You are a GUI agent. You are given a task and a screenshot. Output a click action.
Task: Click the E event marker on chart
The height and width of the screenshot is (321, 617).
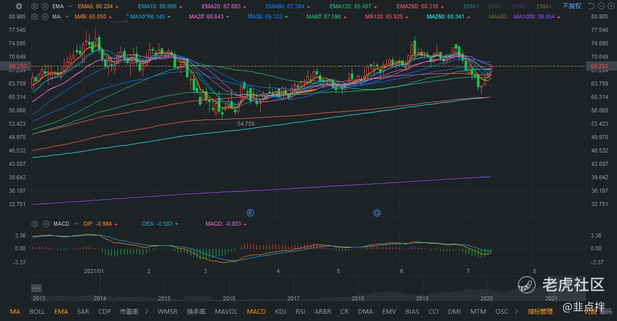[x=250, y=213]
